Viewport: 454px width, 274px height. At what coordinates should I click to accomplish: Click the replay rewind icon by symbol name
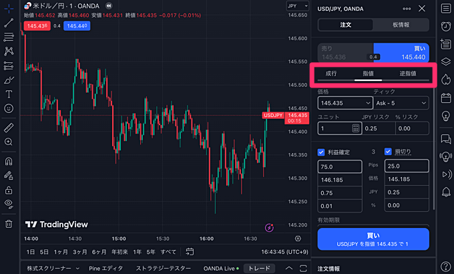pos(109,6)
